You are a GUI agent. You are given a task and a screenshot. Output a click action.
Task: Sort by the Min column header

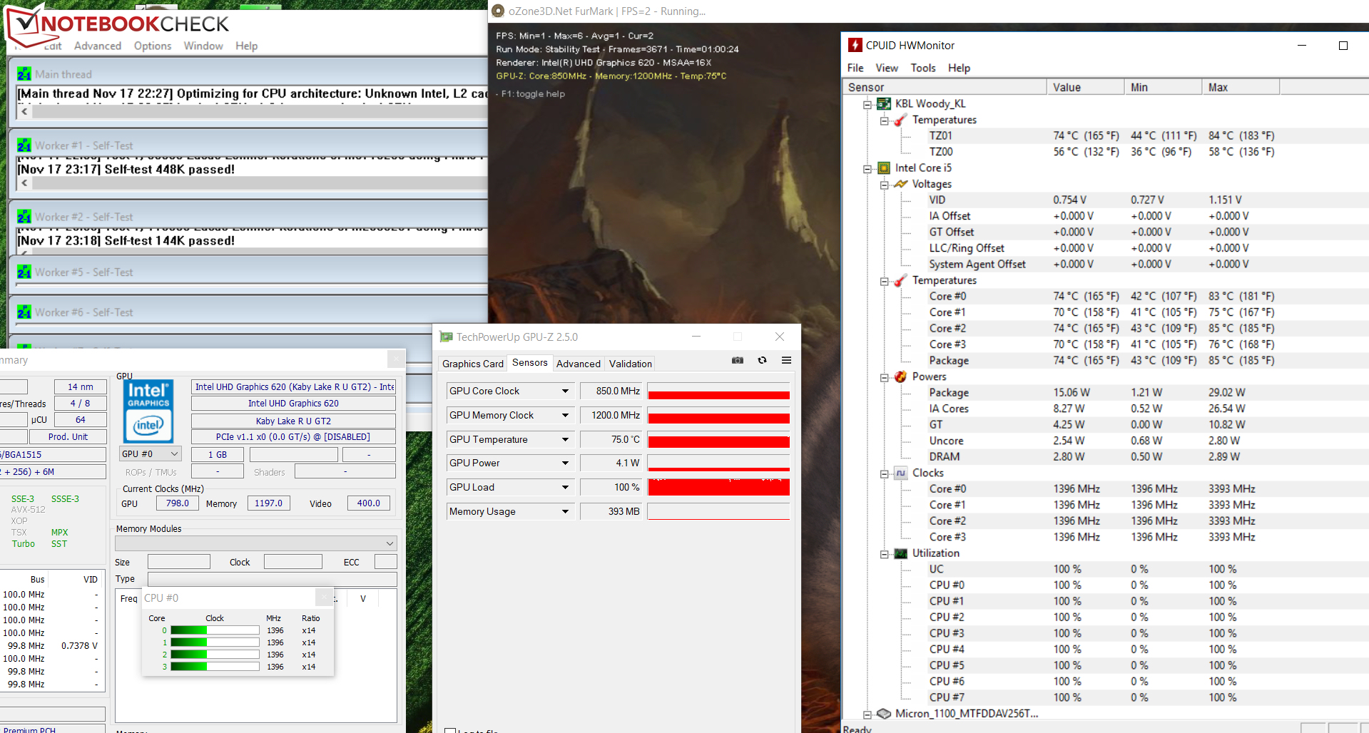click(x=1163, y=87)
